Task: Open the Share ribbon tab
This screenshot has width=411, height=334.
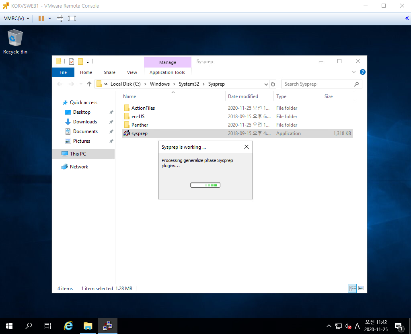Action: [x=109, y=72]
